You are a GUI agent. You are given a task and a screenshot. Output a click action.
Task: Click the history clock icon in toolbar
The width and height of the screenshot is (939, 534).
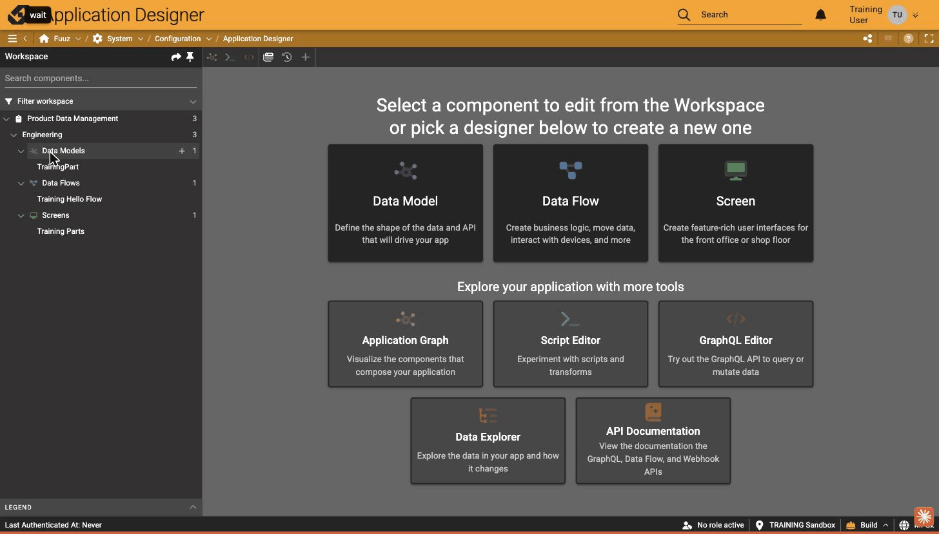(x=287, y=57)
